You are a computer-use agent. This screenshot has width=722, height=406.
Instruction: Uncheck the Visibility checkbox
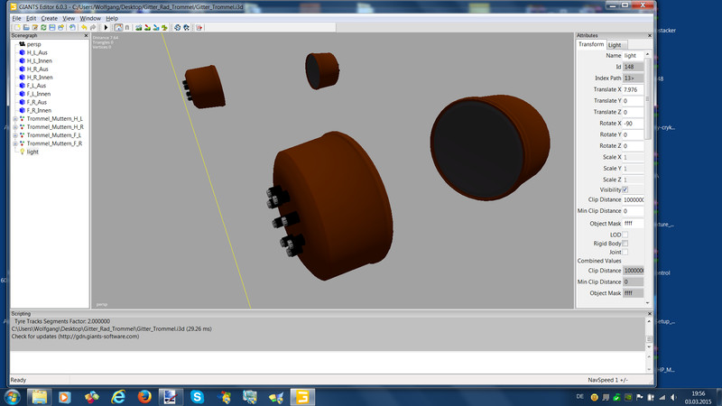(625, 189)
